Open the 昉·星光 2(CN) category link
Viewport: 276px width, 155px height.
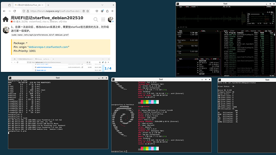[x=19, y=22]
